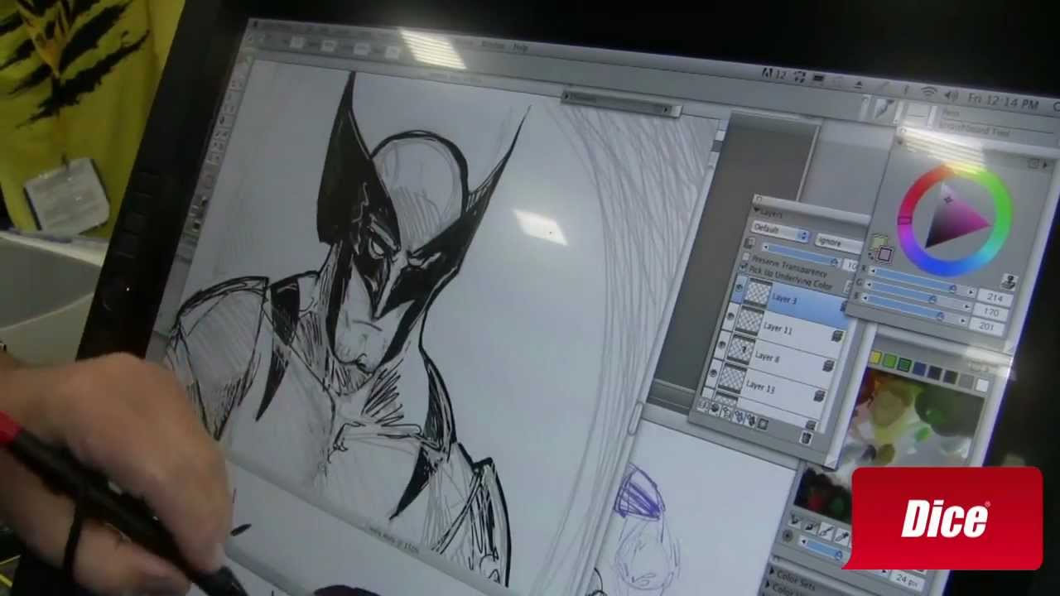Click layer type icon on Layer 8 row
The height and width of the screenshot is (596, 1060).
pyautogui.click(x=828, y=365)
